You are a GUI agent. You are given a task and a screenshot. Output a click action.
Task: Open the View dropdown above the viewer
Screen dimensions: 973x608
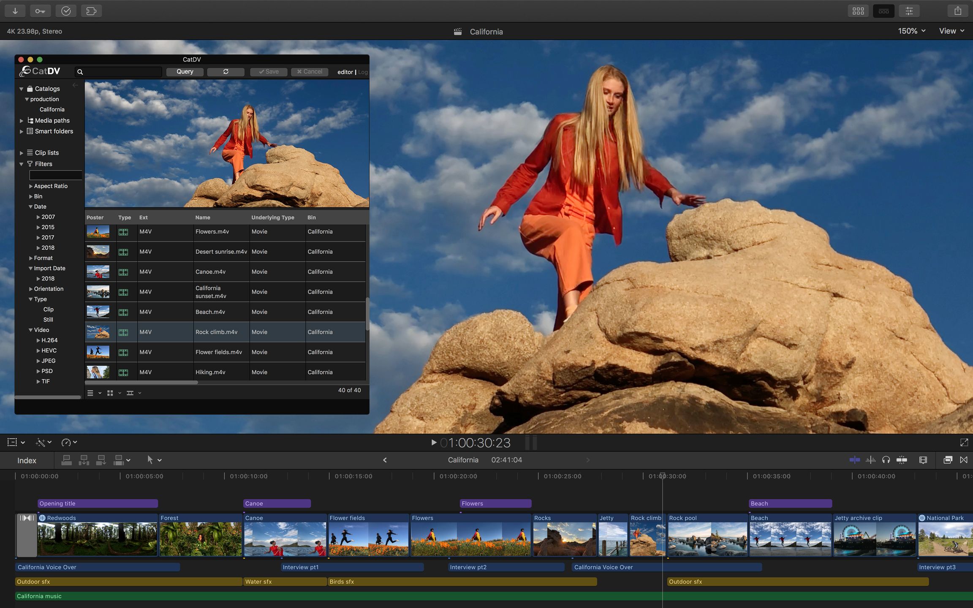click(x=950, y=31)
